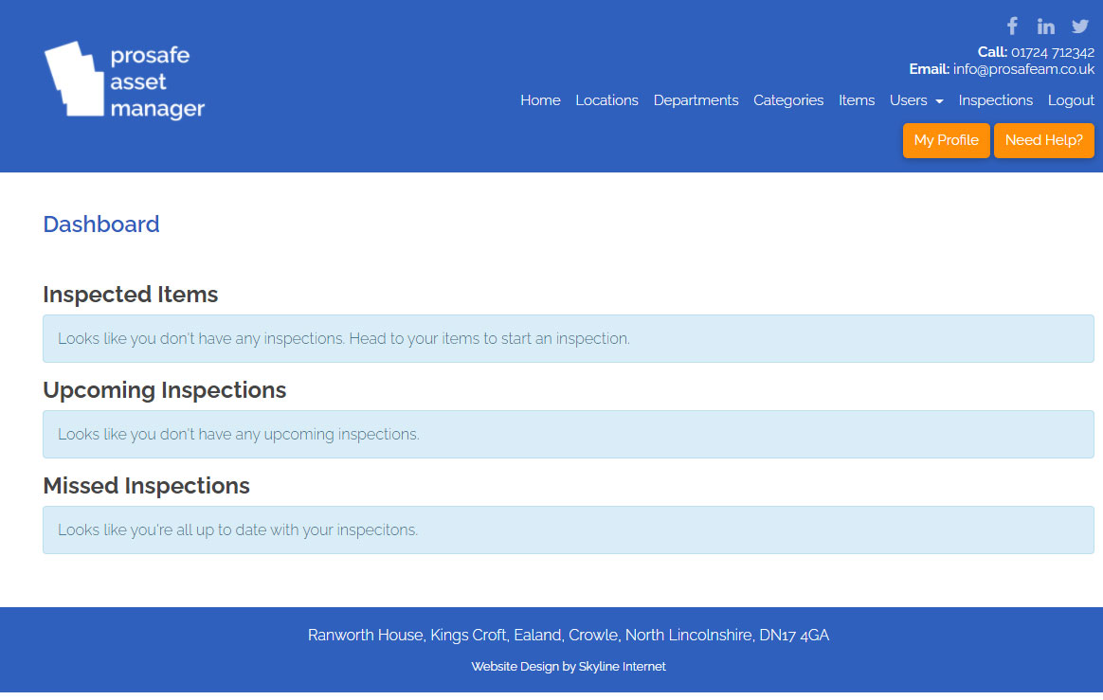1103x700 pixels.
Task: Expand the Users dropdown menu
Action: pos(915,100)
